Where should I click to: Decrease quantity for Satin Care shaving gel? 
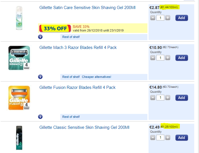coord(153,18)
